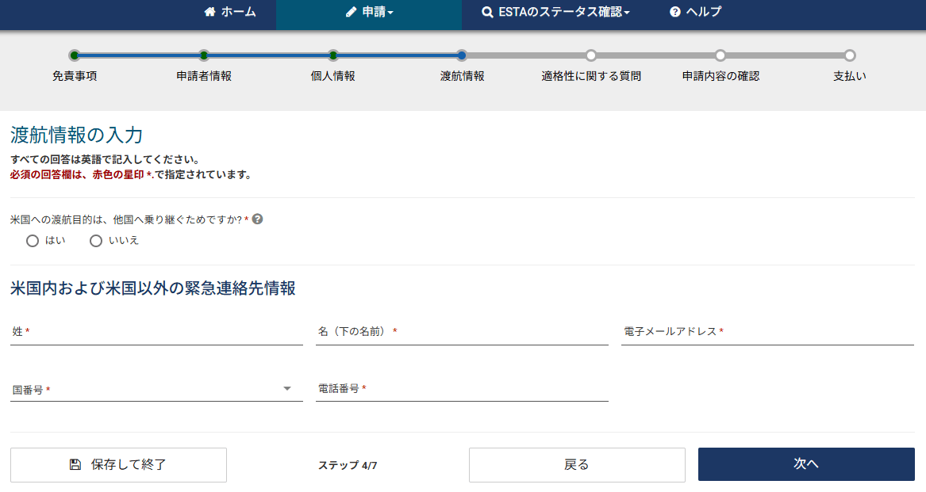Click the ステップ 4/7 indicator text
Image resolution: width=926 pixels, height=492 pixels.
(348, 465)
